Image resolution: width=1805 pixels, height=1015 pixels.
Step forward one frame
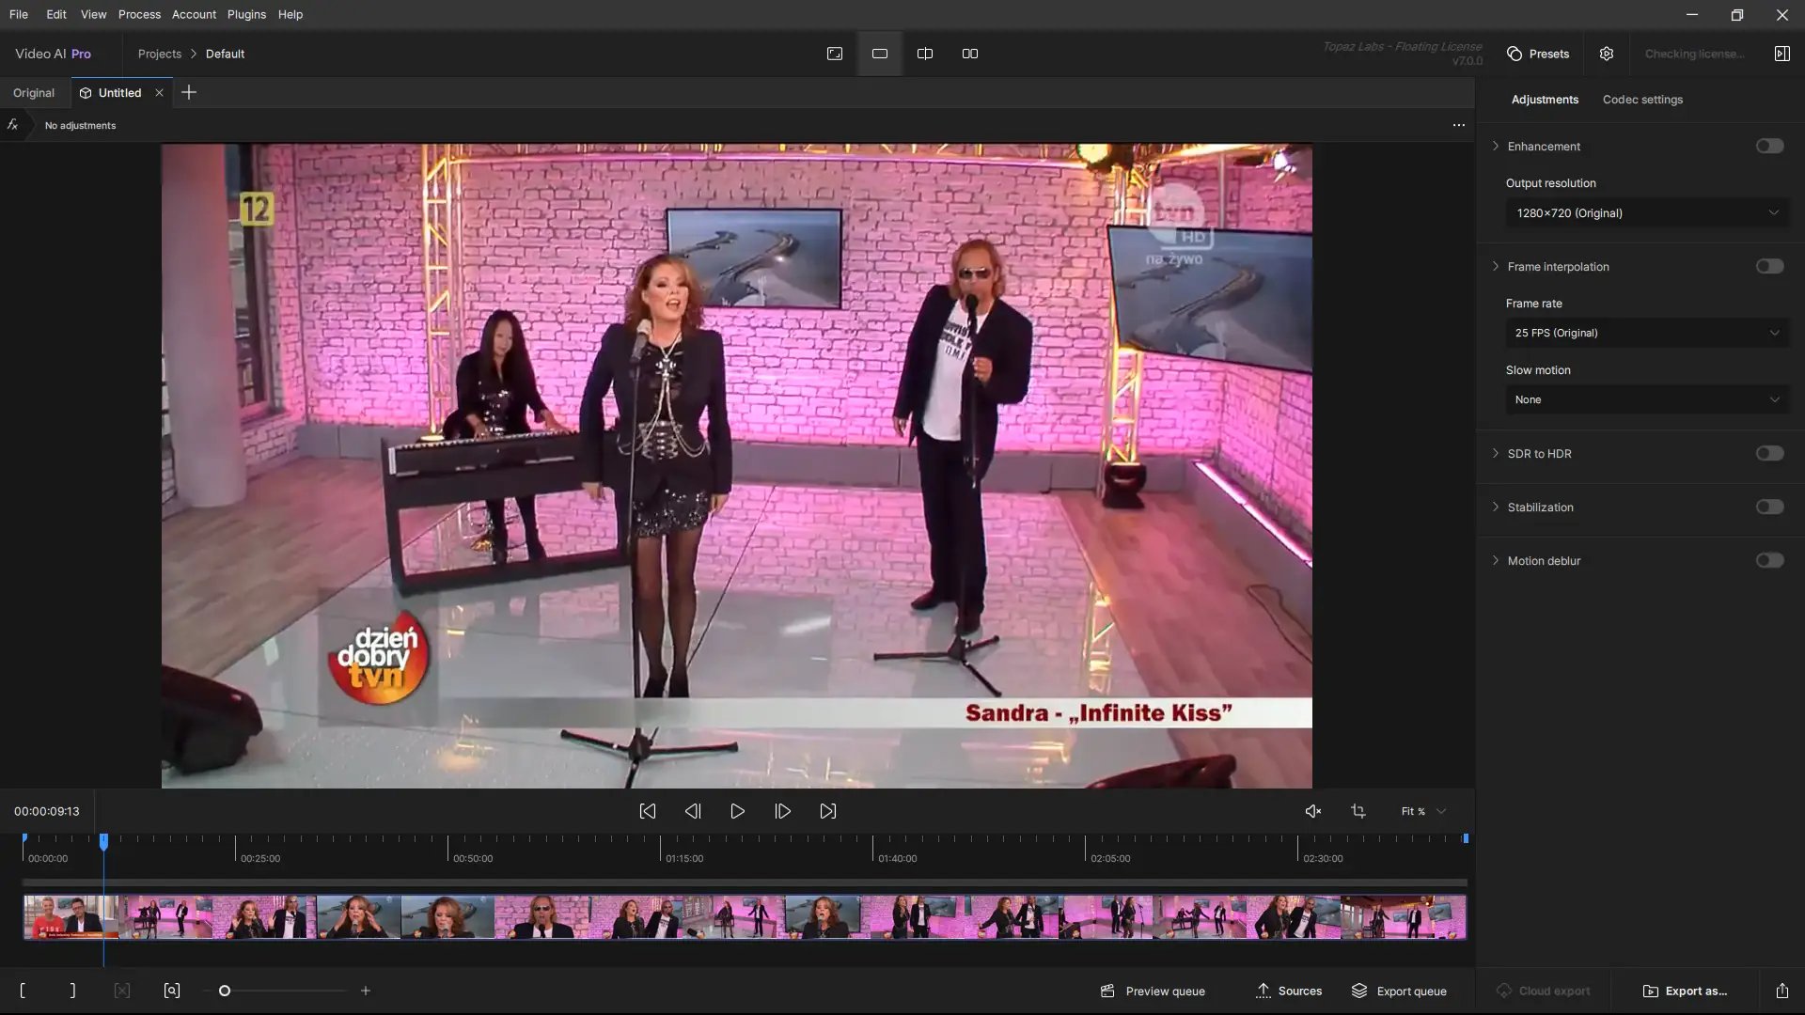782,811
